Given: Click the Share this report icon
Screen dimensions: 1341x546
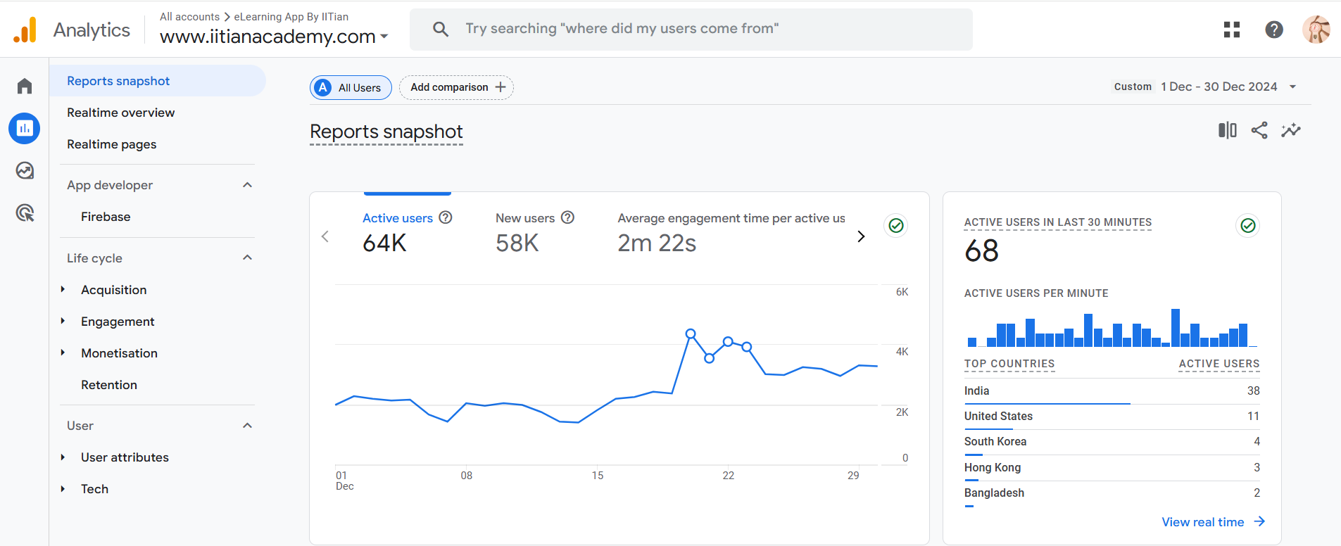Looking at the screenshot, I should coord(1259,130).
